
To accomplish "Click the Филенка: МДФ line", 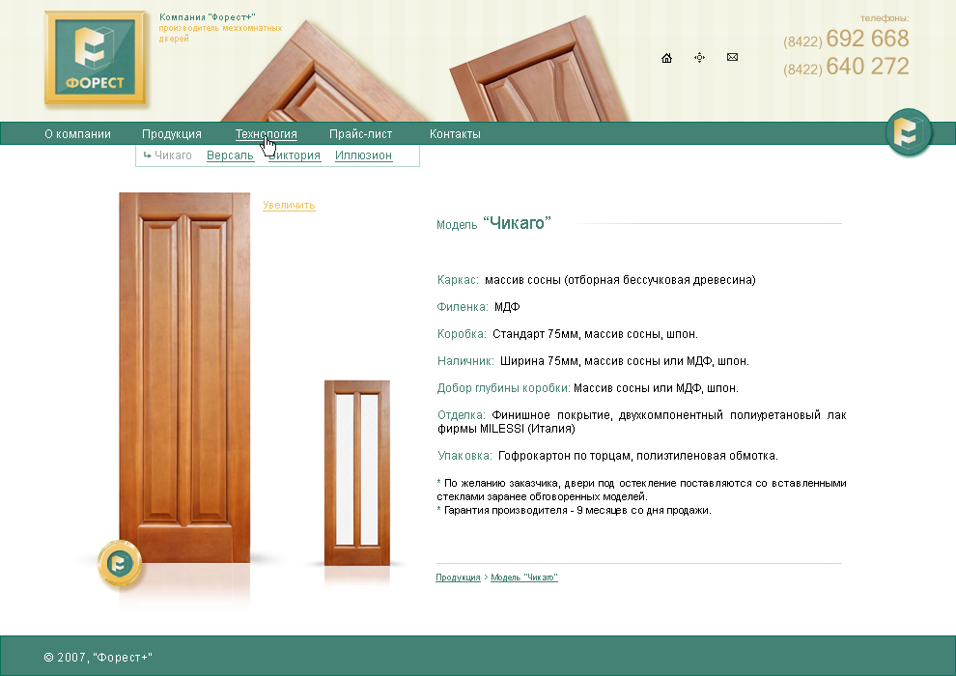I will (x=478, y=306).
